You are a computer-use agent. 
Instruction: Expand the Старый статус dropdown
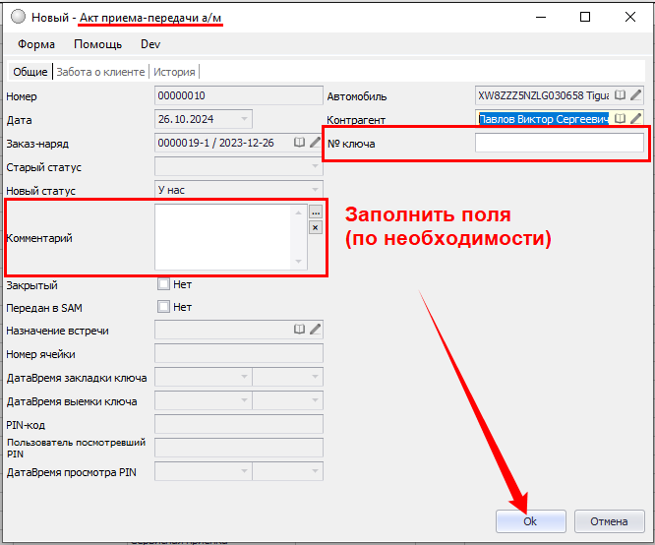pos(315,166)
